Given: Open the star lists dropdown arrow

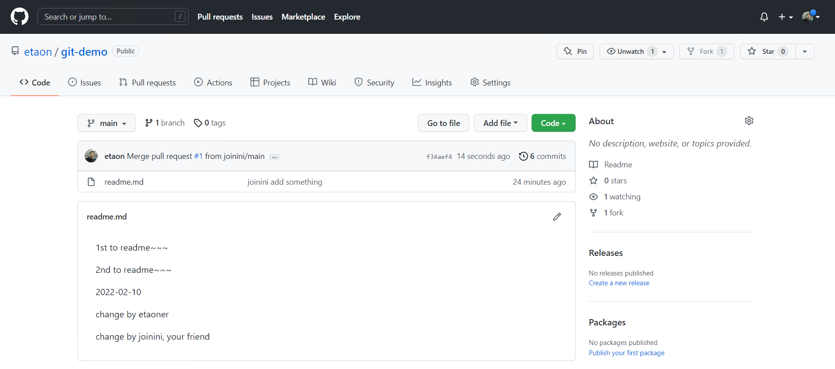Looking at the screenshot, I should (805, 51).
